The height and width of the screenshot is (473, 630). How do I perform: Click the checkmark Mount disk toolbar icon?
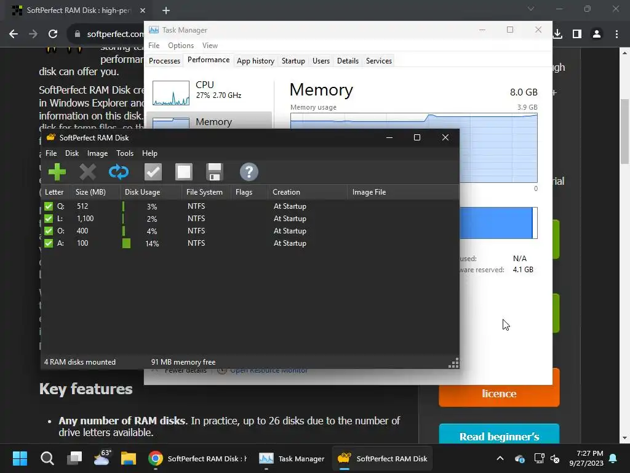point(153,172)
